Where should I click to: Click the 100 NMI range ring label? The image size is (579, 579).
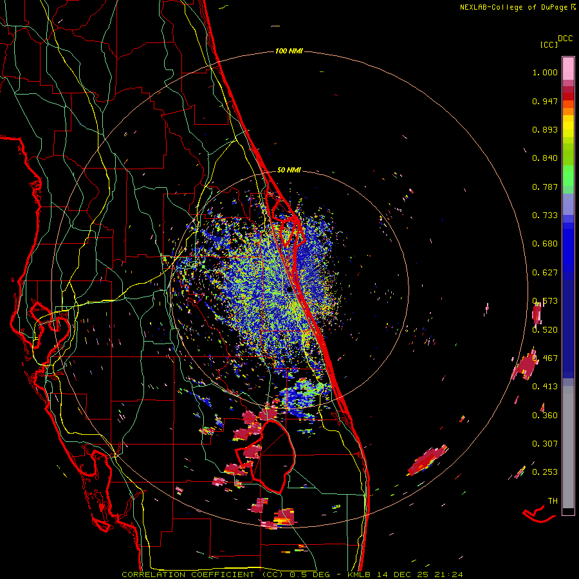(289, 51)
